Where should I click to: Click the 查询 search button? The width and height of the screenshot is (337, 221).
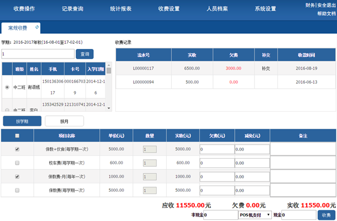pyautogui.click(x=85, y=54)
